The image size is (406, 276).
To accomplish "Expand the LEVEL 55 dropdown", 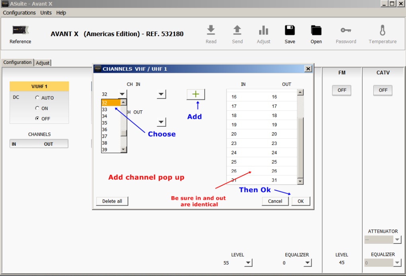I will tap(248, 263).
